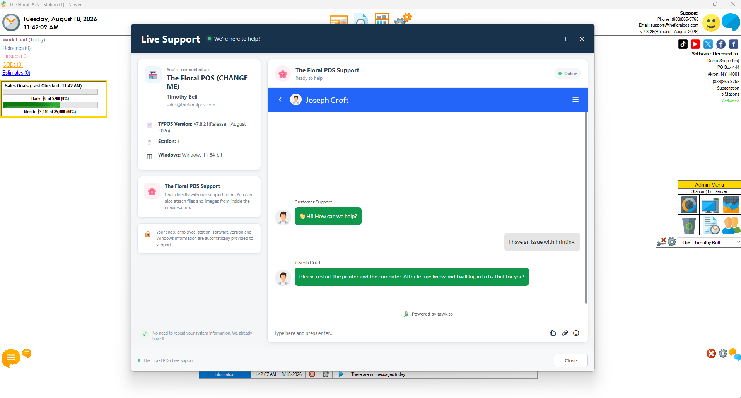The height and width of the screenshot is (398, 741).
Task: Click the key with red X logout icon
Action: click(x=661, y=242)
